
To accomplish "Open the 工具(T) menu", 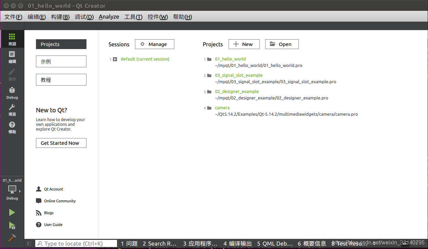I will coord(133,17).
